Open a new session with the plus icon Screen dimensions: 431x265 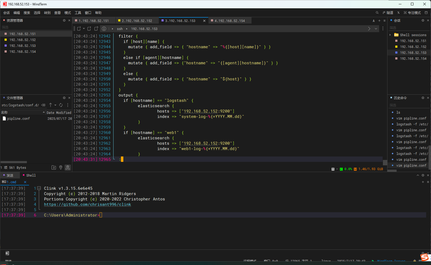tap(379, 20)
